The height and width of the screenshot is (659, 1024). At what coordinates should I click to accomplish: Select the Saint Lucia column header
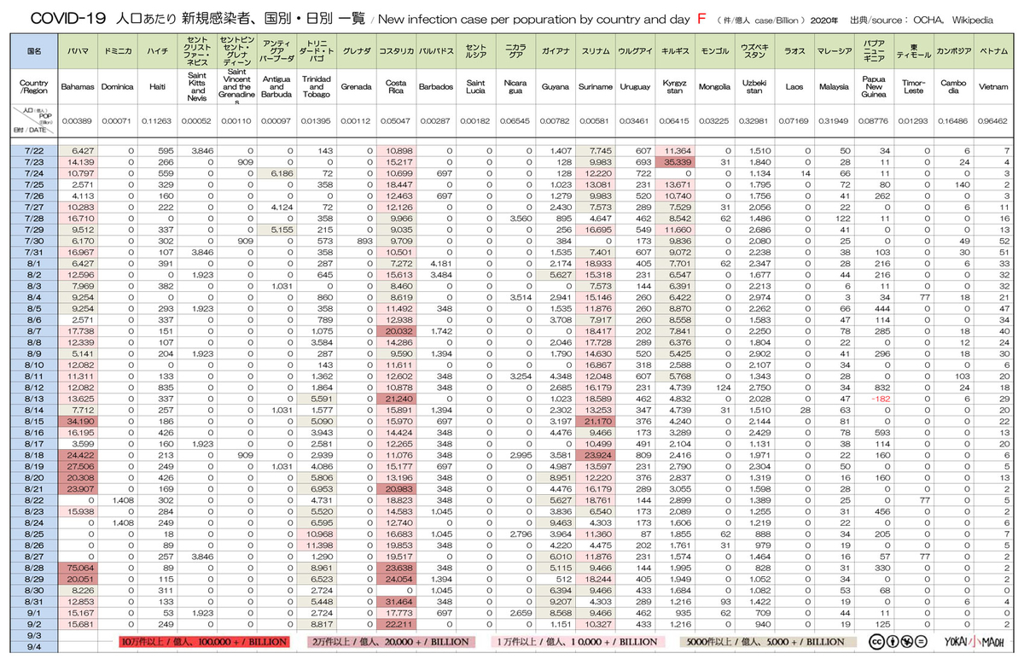[x=475, y=87]
